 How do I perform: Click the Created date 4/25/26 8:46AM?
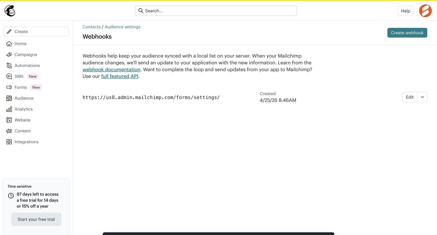[x=278, y=100]
